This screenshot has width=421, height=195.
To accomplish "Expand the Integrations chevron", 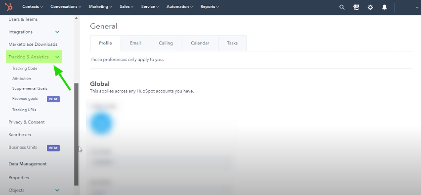I will pyautogui.click(x=57, y=32).
